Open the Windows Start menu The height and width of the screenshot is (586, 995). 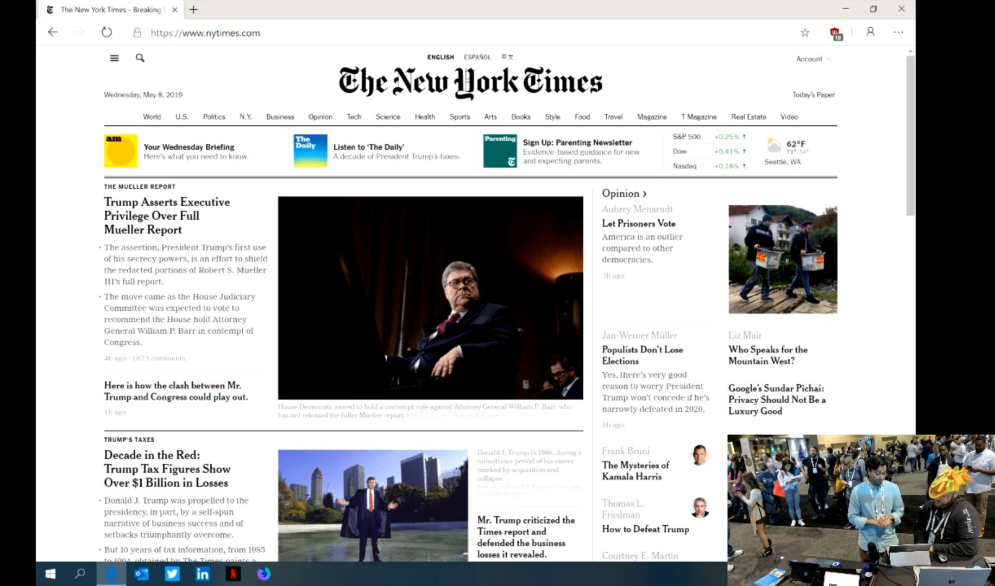tap(51, 574)
